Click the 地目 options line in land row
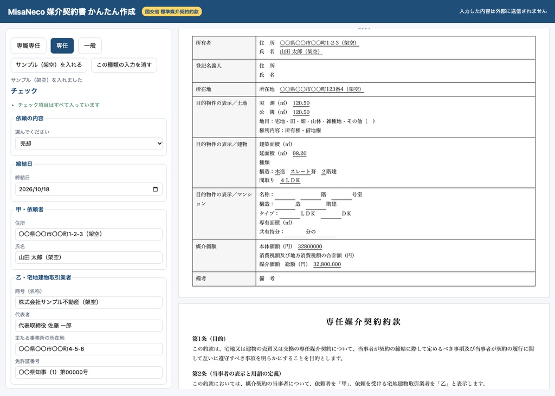 (x=317, y=121)
